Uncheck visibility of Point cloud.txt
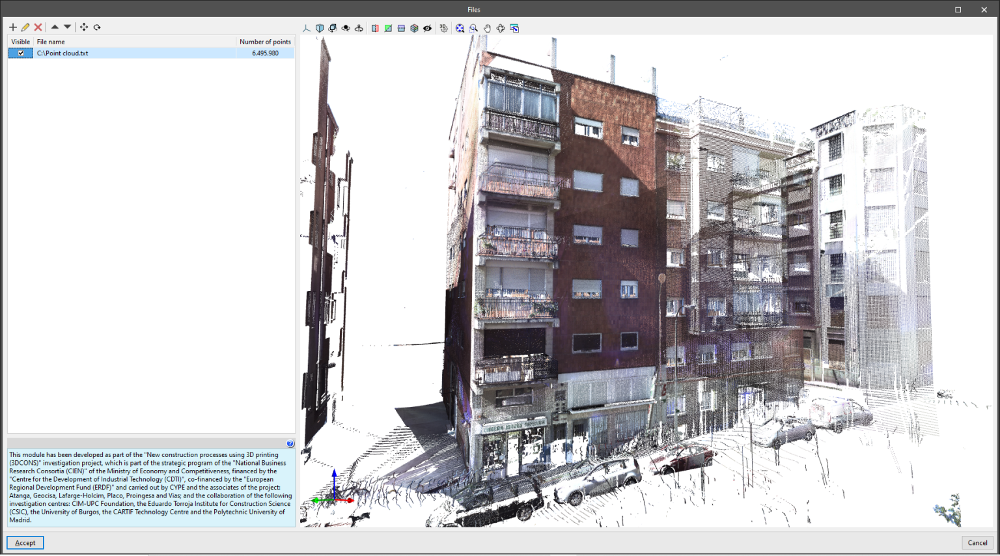The height and width of the screenshot is (556, 1000). [20, 53]
